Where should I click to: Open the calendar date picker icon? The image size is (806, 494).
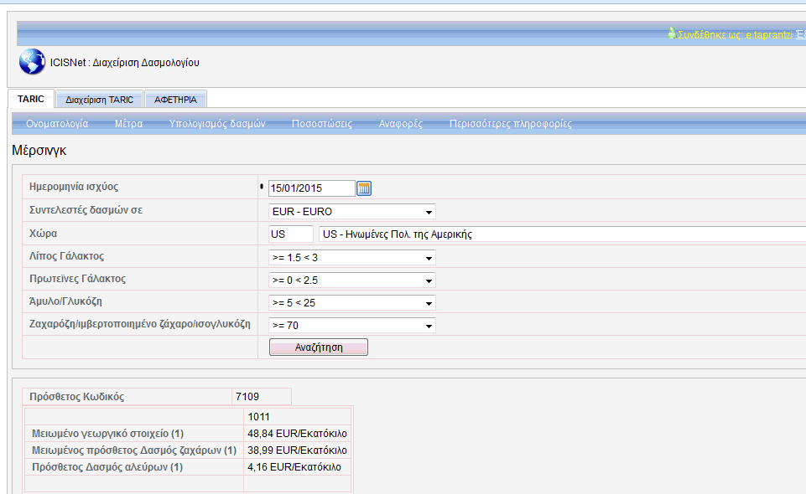pos(364,188)
